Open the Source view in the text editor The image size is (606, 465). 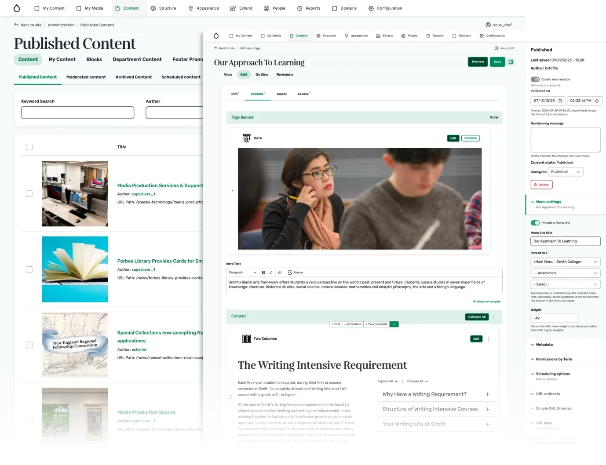point(296,272)
